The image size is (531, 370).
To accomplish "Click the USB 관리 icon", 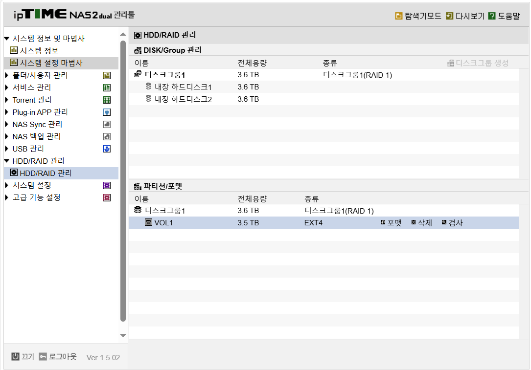I will [x=107, y=149].
